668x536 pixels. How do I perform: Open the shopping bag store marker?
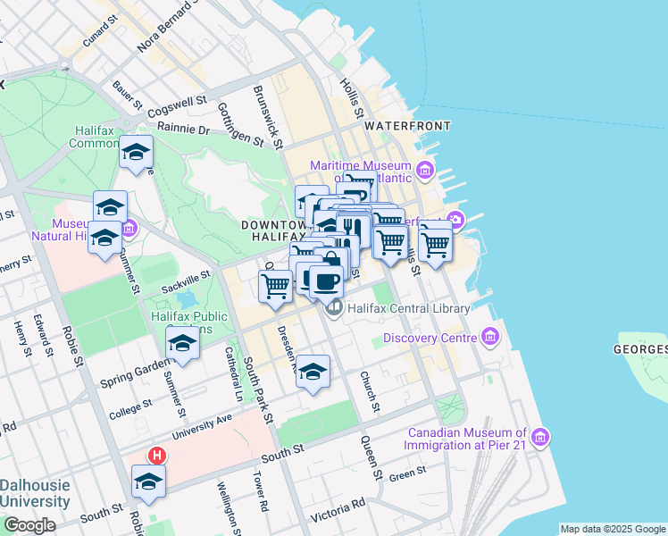tap(333, 261)
